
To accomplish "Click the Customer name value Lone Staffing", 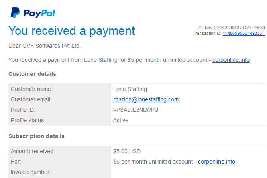I will click(x=130, y=89).
